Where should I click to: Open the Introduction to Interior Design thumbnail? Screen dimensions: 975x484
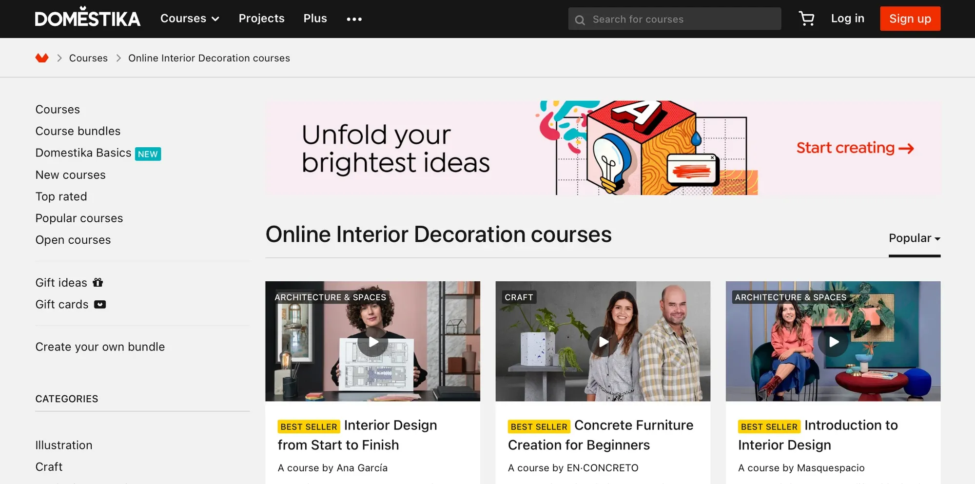tap(833, 341)
